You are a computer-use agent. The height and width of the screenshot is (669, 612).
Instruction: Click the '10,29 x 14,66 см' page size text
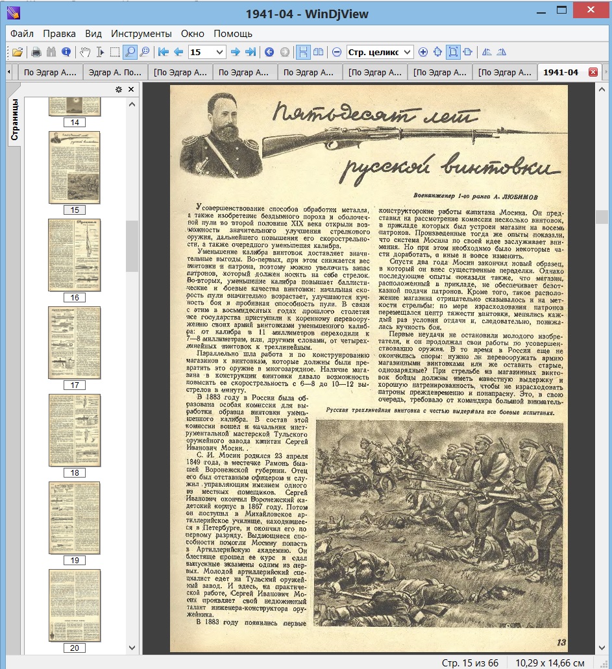click(x=550, y=663)
